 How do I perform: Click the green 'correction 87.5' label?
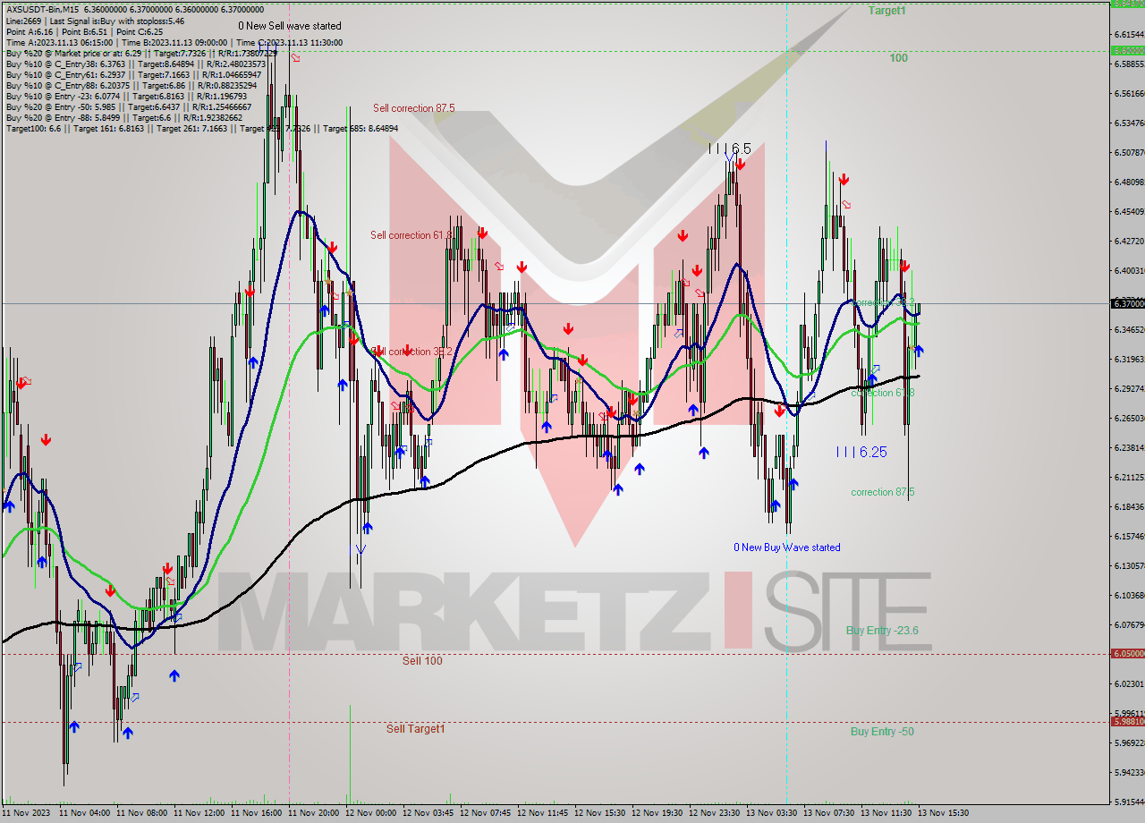point(883,492)
